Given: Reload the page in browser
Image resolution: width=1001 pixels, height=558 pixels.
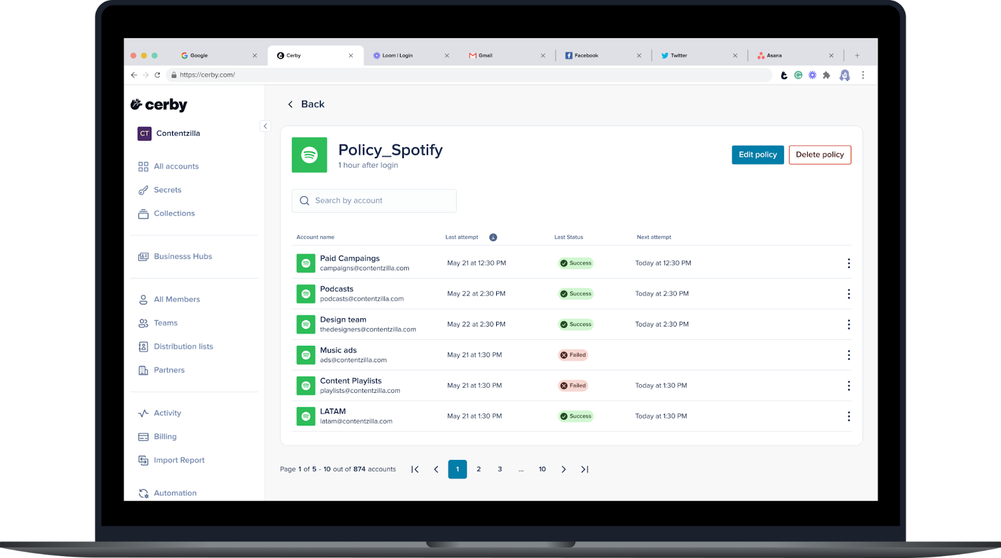Looking at the screenshot, I should pyautogui.click(x=158, y=75).
